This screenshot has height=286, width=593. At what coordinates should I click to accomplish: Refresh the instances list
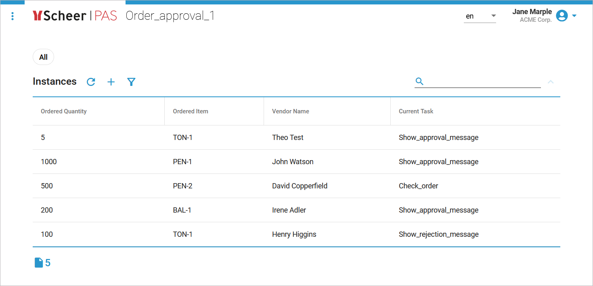coord(91,82)
